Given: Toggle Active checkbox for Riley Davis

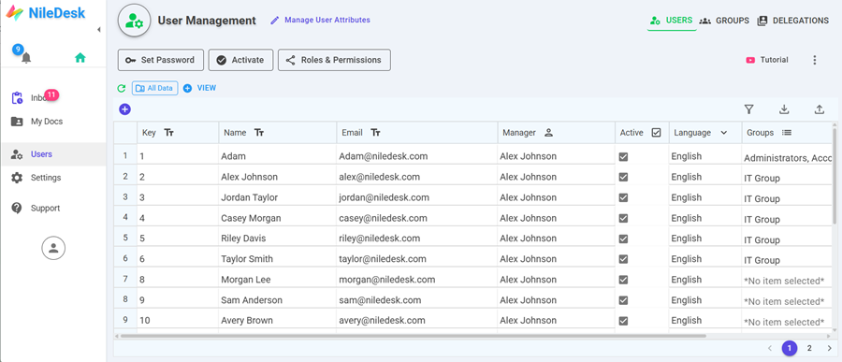Looking at the screenshot, I should point(623,239).
